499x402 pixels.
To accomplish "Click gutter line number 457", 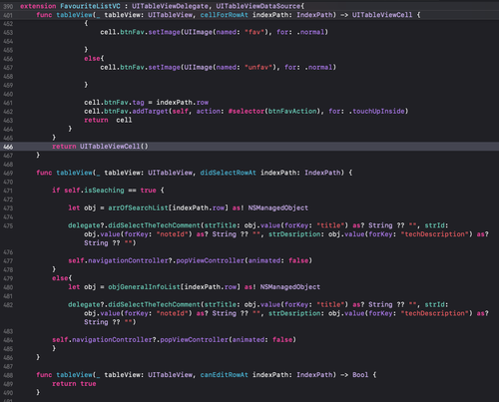I will click(x=8, y=68).
